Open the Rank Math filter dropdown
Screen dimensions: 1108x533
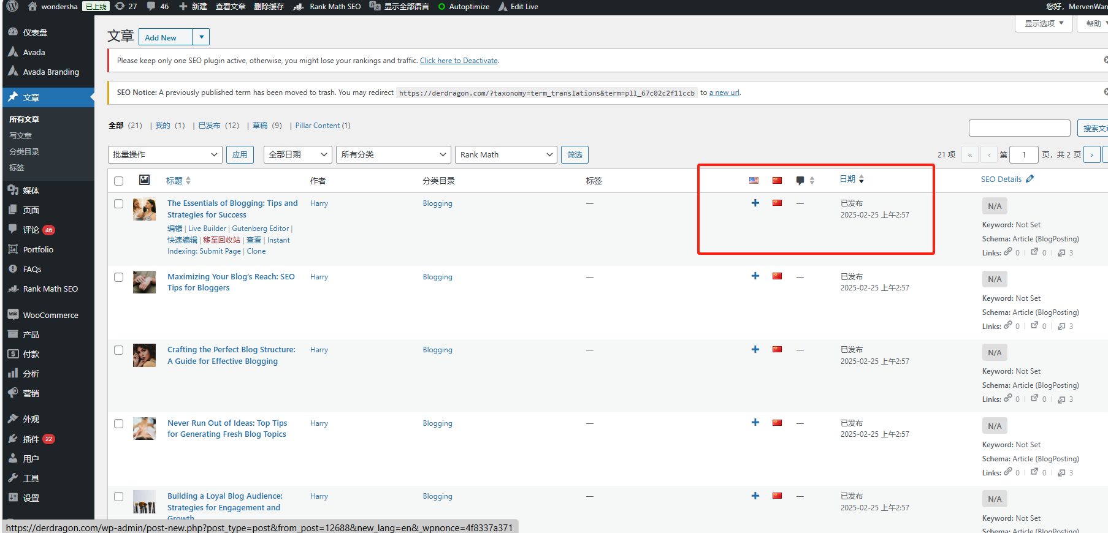tap(506, 154)
